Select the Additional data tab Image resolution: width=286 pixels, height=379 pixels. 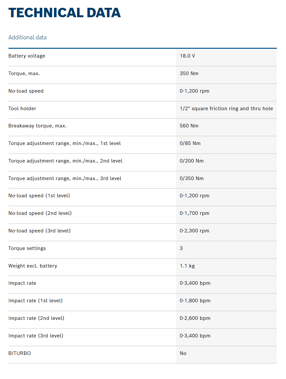coord(27,37)
